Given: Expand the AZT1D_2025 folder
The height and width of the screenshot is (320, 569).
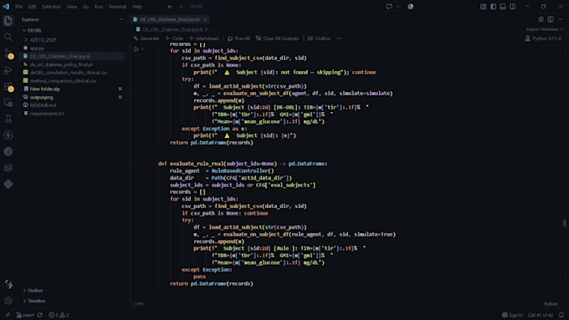Looking at the screenshot, I should point(26,39).
